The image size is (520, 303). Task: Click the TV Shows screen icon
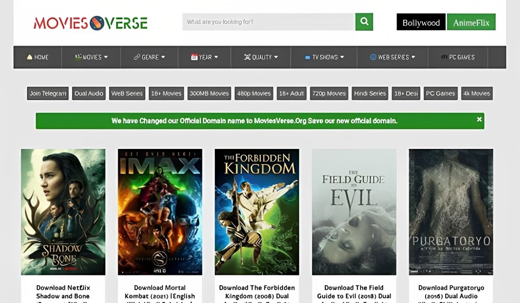point(307,57)
